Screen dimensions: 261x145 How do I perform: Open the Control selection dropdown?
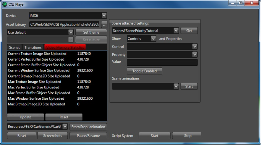tap(195, 47)
